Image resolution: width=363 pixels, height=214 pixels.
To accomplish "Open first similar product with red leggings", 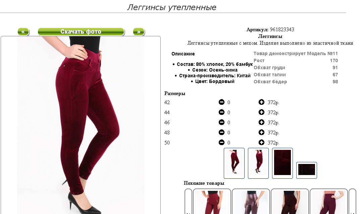I will pos(212,202).
